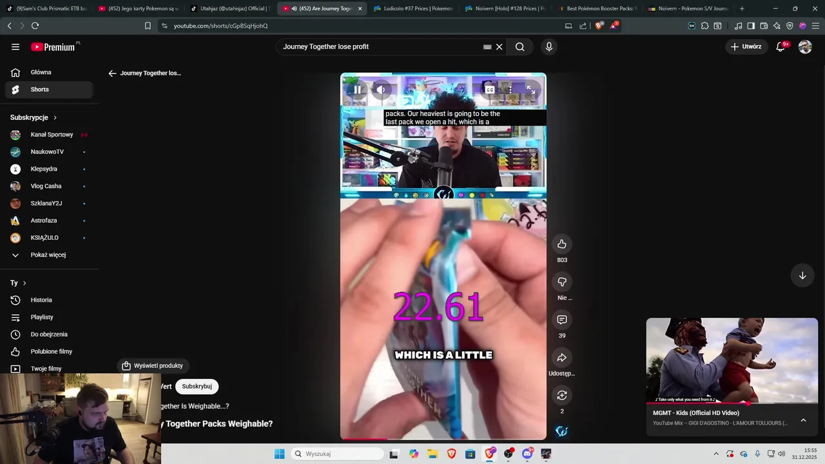The height and width of the screenshot is (464, 825).
Task: Open the comments with 39 replies
Action: point(562,320)
